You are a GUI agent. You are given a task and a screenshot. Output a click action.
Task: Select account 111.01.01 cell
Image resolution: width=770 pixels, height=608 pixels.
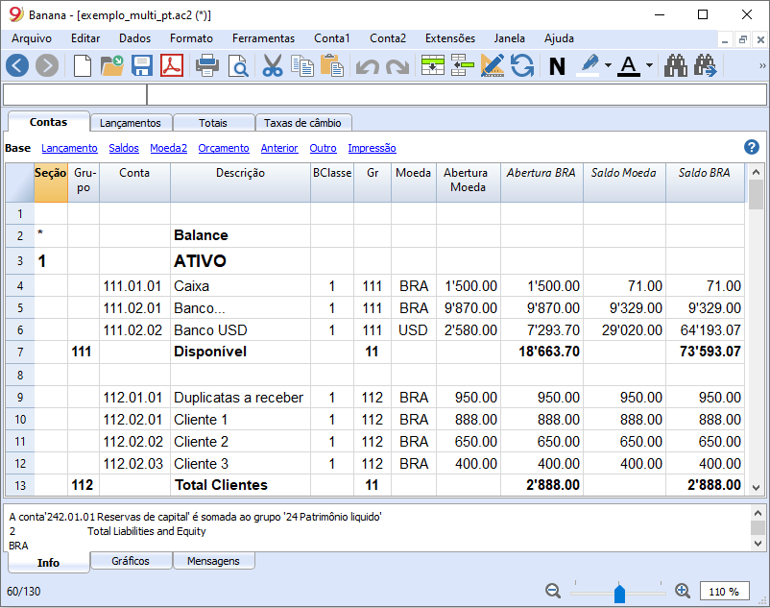pos(134,286)
